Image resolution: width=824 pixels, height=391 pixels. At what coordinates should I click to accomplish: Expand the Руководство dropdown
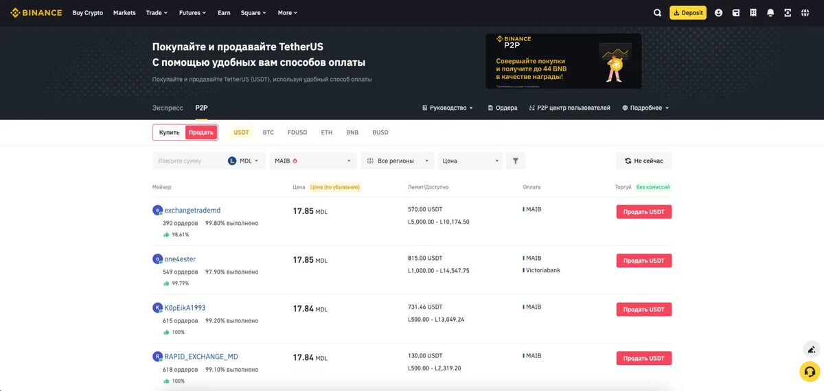pyautogui.click(x=448, y=108)
